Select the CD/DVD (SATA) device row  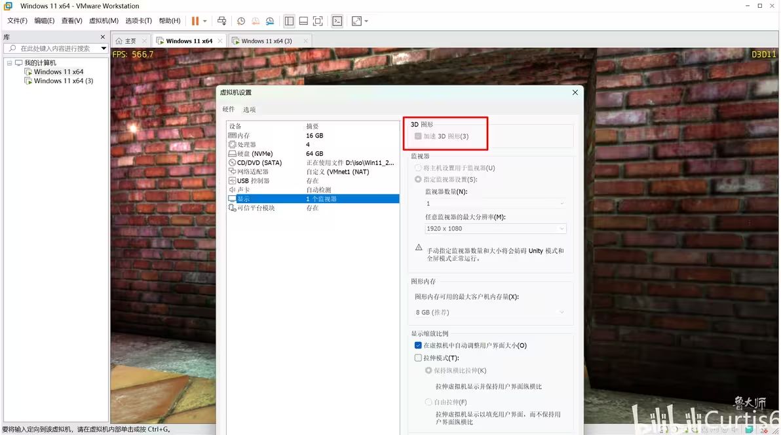pyautogui.click(x=313, y=162)
